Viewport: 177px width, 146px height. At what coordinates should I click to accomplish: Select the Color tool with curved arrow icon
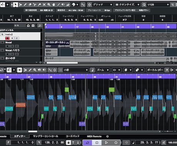coord(68,5)
